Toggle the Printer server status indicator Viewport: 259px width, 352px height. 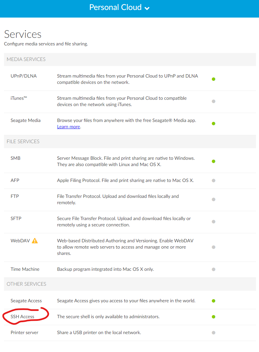click(x=214, y=333)
